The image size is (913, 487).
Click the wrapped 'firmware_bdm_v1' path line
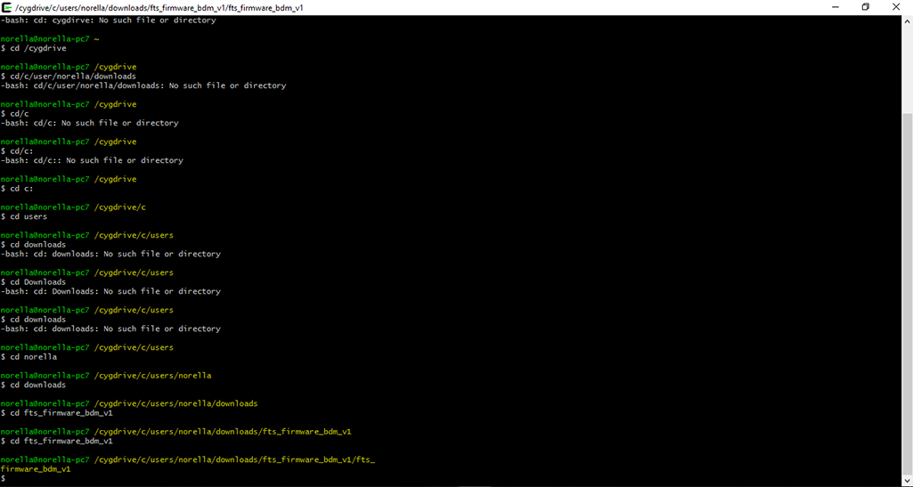[37, 469]
